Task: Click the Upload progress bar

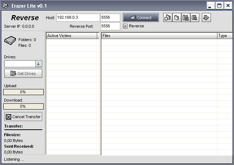Action: tap(23, 92)
